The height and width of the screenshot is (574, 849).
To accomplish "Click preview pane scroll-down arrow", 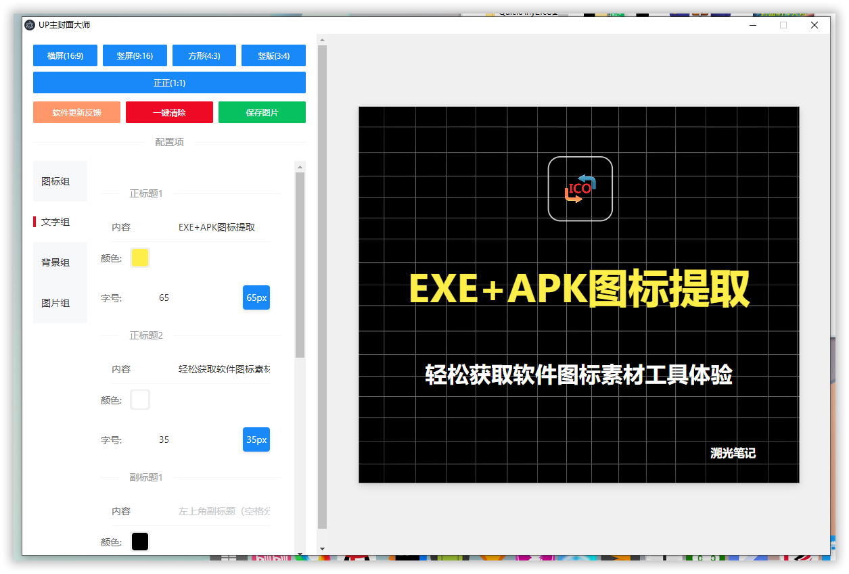I will pyautogui.click(x=322, y=548).
